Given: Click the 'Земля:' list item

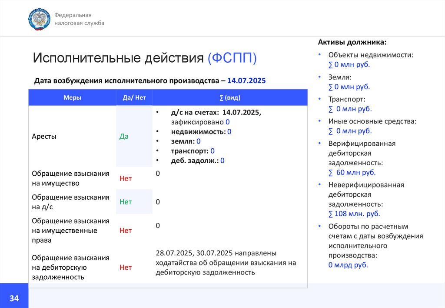Looking at the screenshot, I should tap(340, 77).
